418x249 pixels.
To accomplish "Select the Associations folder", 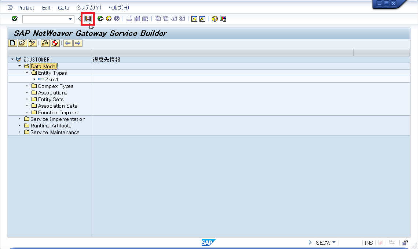I will (x=52, y=93).
